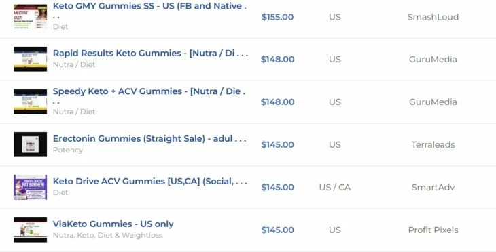Click the Potency category label
Viewport: 496px width, 252px height.
(x=68, y=150)
